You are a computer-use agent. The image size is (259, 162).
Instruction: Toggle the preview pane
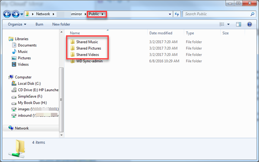pyautogui.click(x=239, y=25)
